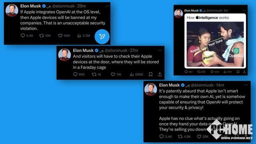The height and width of the screenshot is (144, 256).
Task: Like the patently absurd tweet with 26K
Action: pos(203,137)
